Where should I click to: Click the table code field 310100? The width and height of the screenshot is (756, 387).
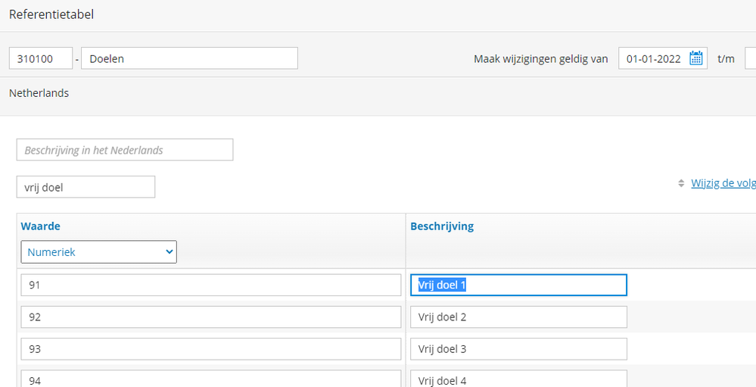41,58
